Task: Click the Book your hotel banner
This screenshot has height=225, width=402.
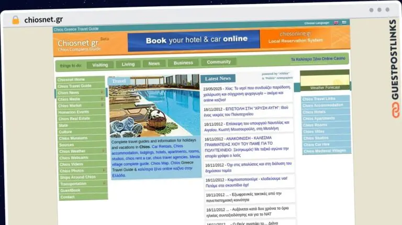Action: (194, 40)
